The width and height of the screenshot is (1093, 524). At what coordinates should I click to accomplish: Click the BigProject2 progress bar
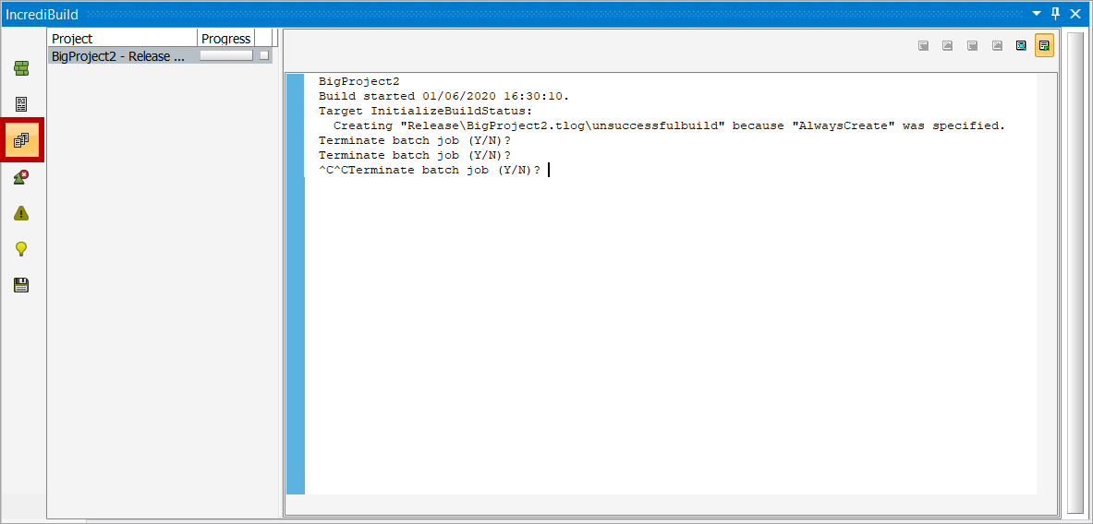pyautogui.click(x=226, y=56)
